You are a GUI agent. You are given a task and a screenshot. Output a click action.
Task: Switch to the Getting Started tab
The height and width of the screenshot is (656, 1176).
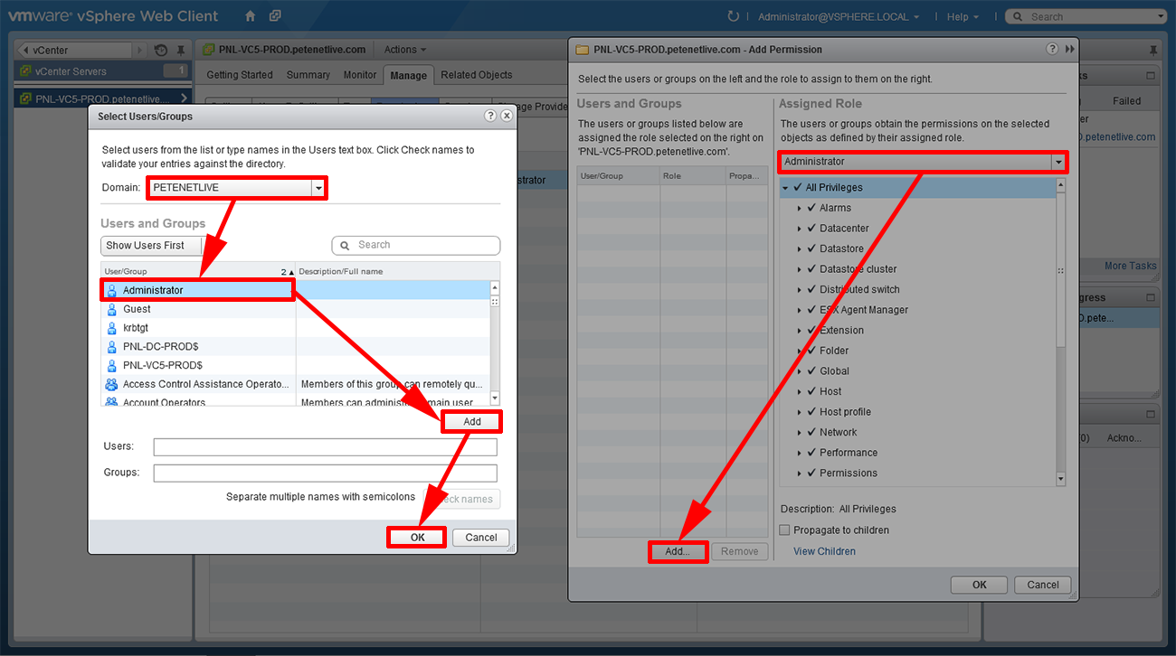[239, 75]
